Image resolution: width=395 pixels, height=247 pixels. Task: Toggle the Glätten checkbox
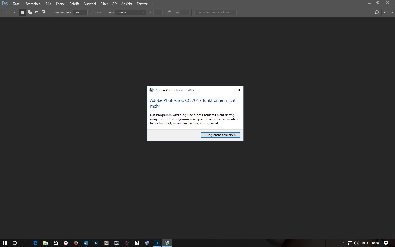pos(91,12)
